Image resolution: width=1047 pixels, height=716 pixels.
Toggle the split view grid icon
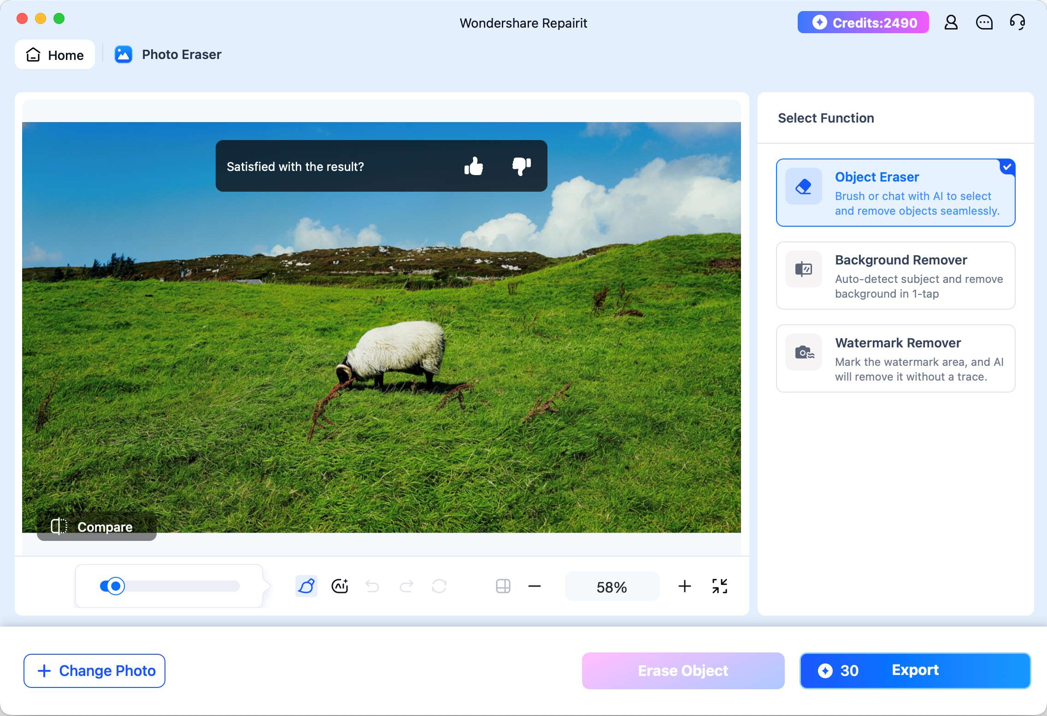[503, 586]
